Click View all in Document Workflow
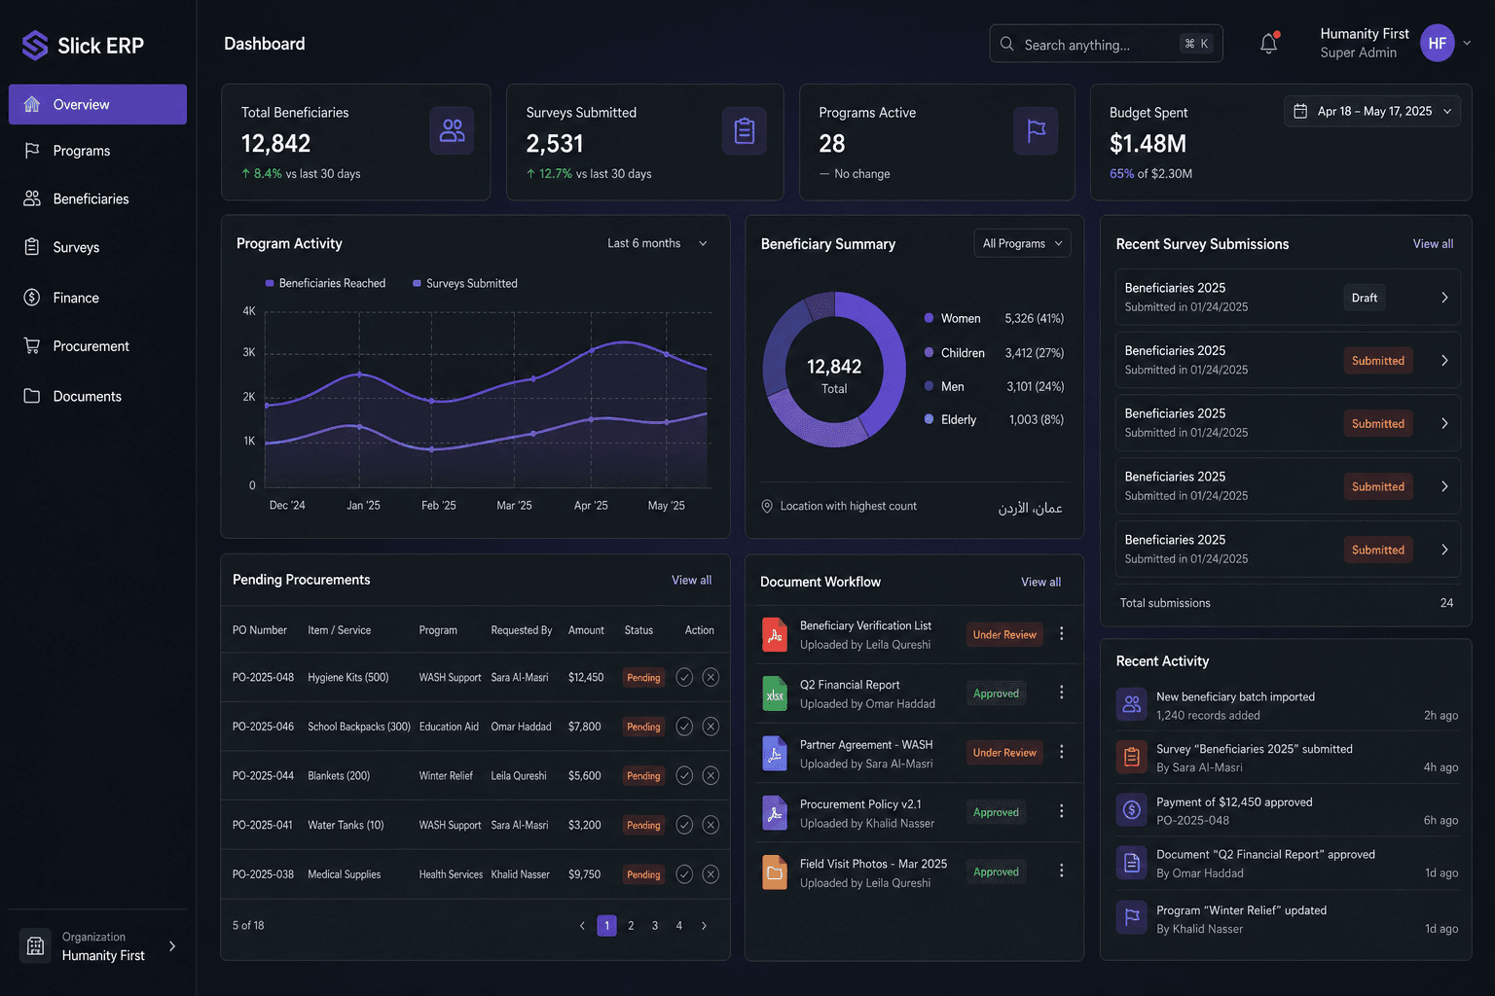1495x996 pixels. click(1040, 582)
